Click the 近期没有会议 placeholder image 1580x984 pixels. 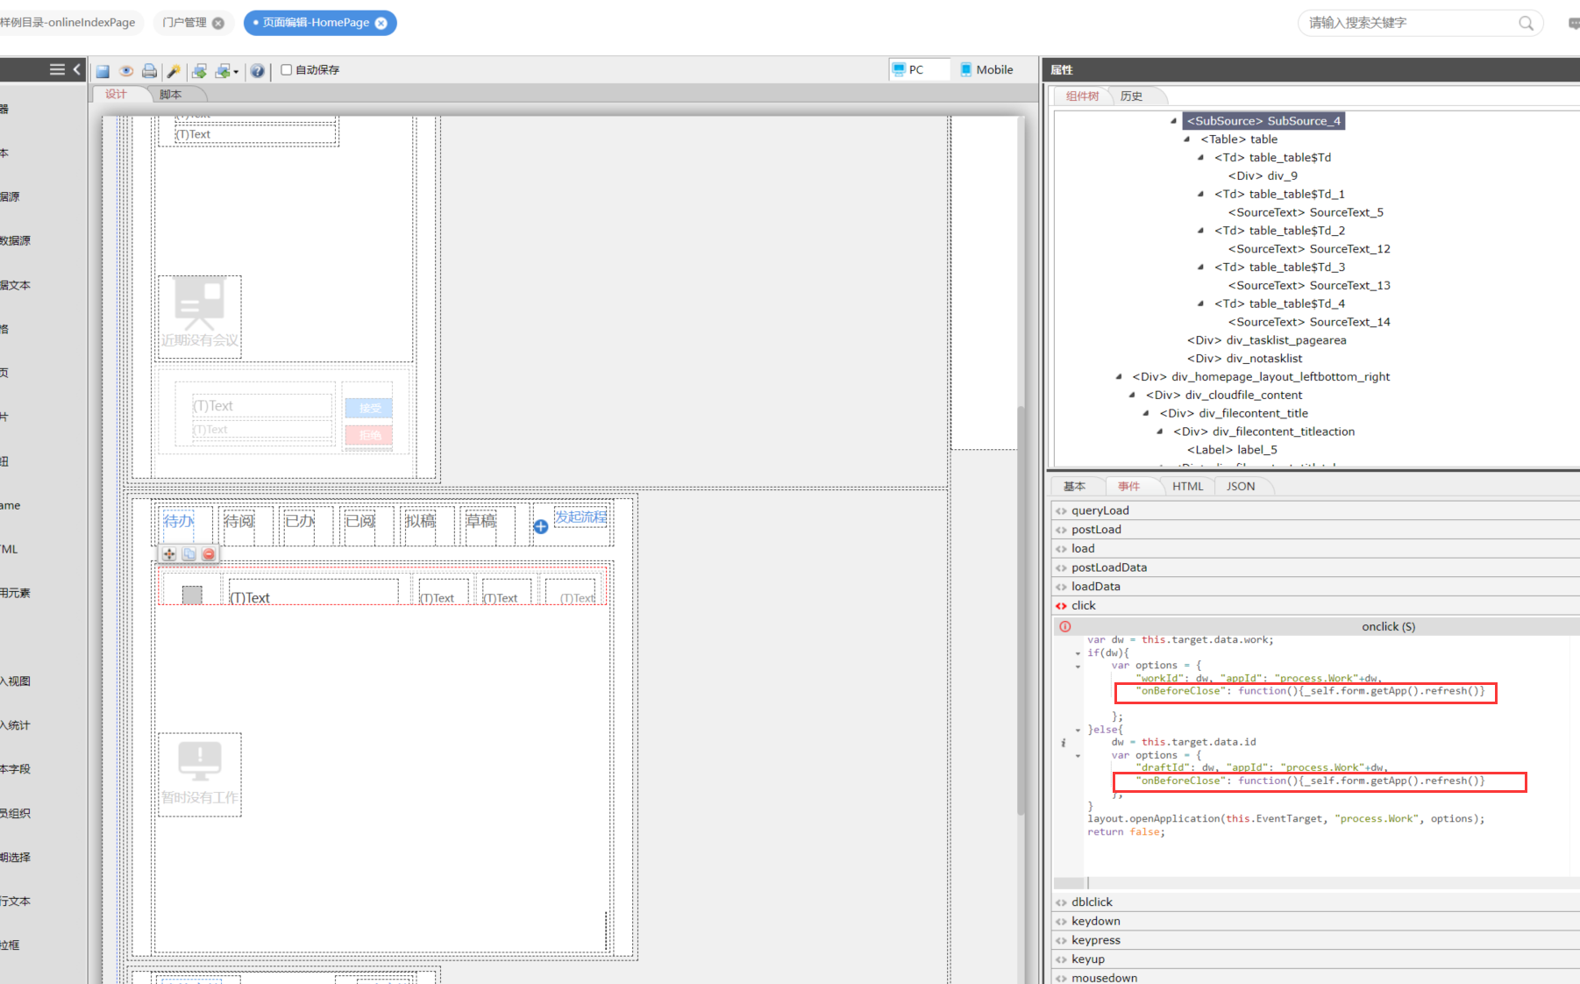pyautogui.click(x=200, y=317)
